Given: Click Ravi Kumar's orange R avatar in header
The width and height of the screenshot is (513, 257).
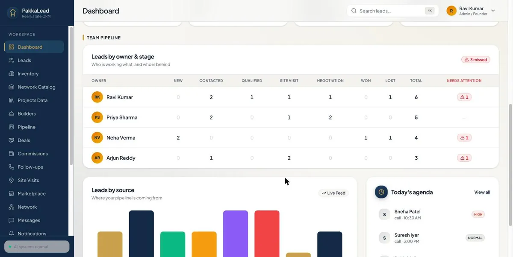Looking at the screenshot, I should click(451, 11).
